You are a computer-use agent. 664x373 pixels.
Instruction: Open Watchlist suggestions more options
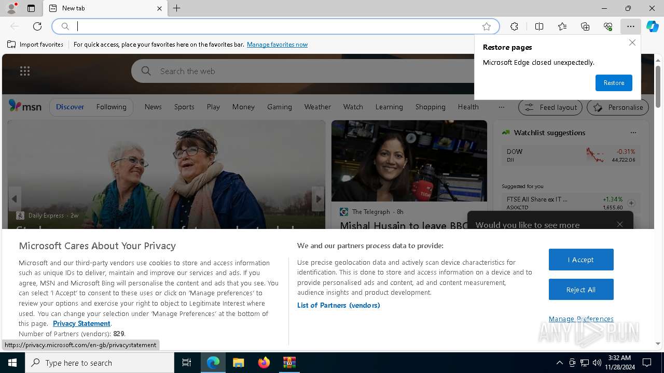point(633,133)
